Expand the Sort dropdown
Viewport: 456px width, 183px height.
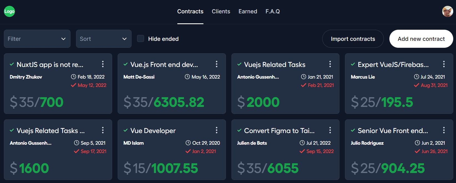click(104, 39)
